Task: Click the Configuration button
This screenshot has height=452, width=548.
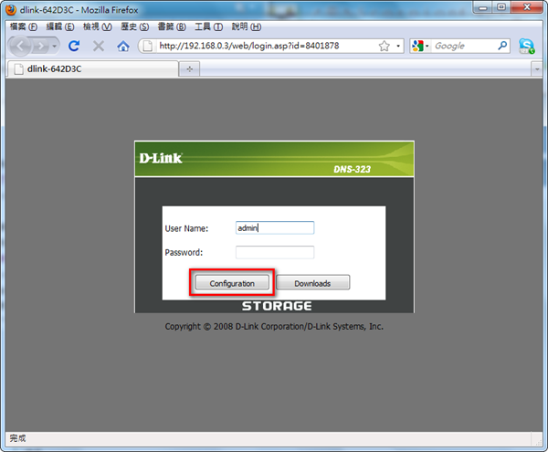Action: (232, 283)
